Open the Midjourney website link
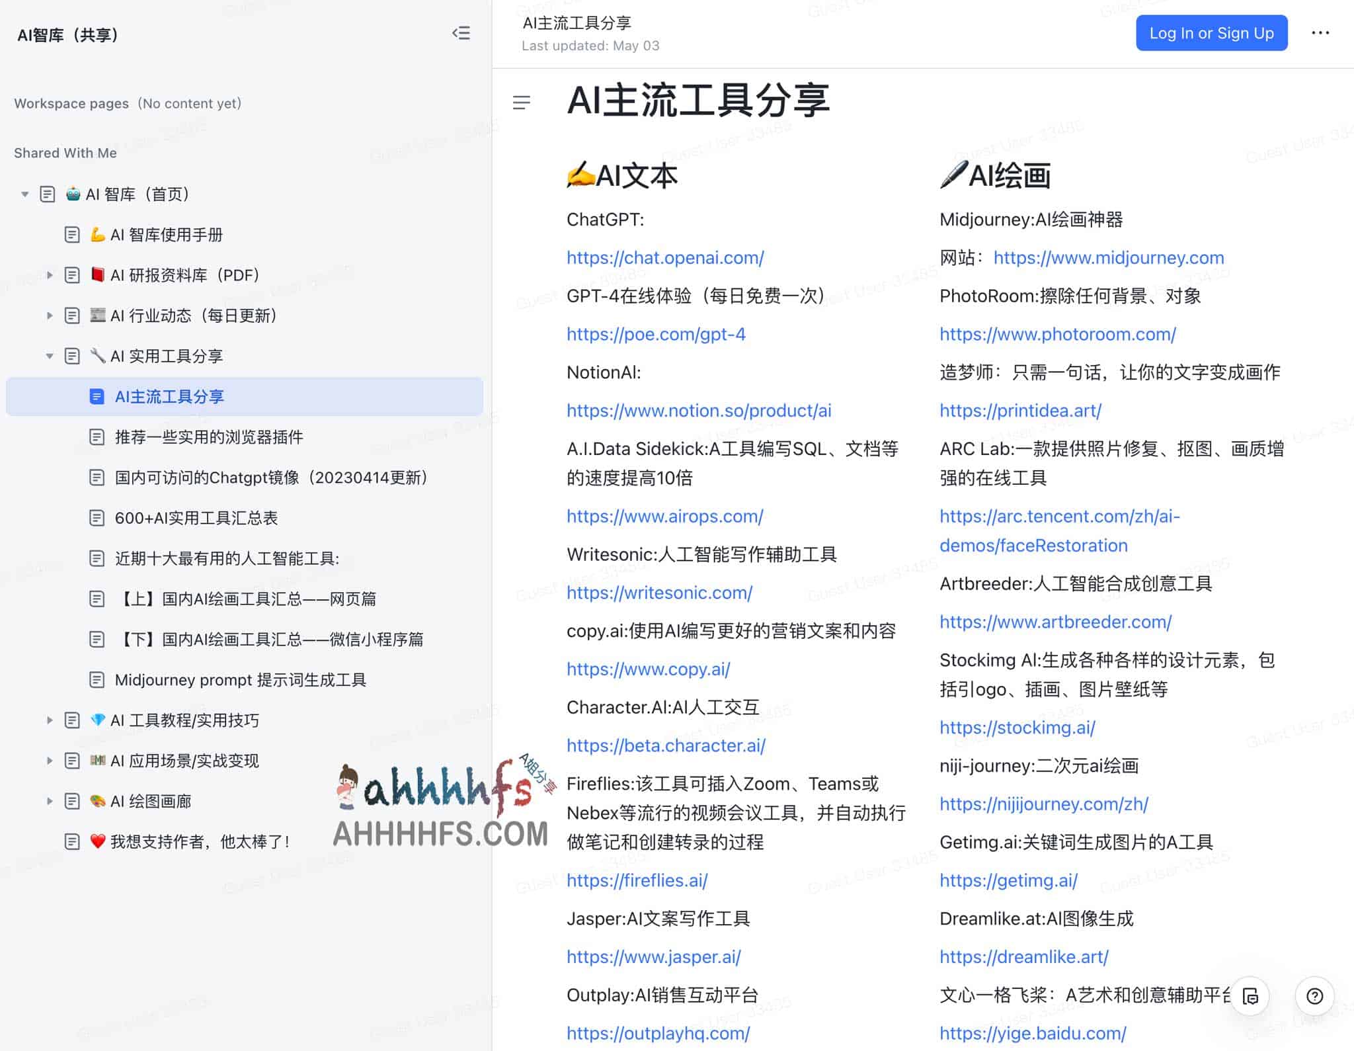1354x1051 pixels. pyautogui.click(x=1109, y=257)
